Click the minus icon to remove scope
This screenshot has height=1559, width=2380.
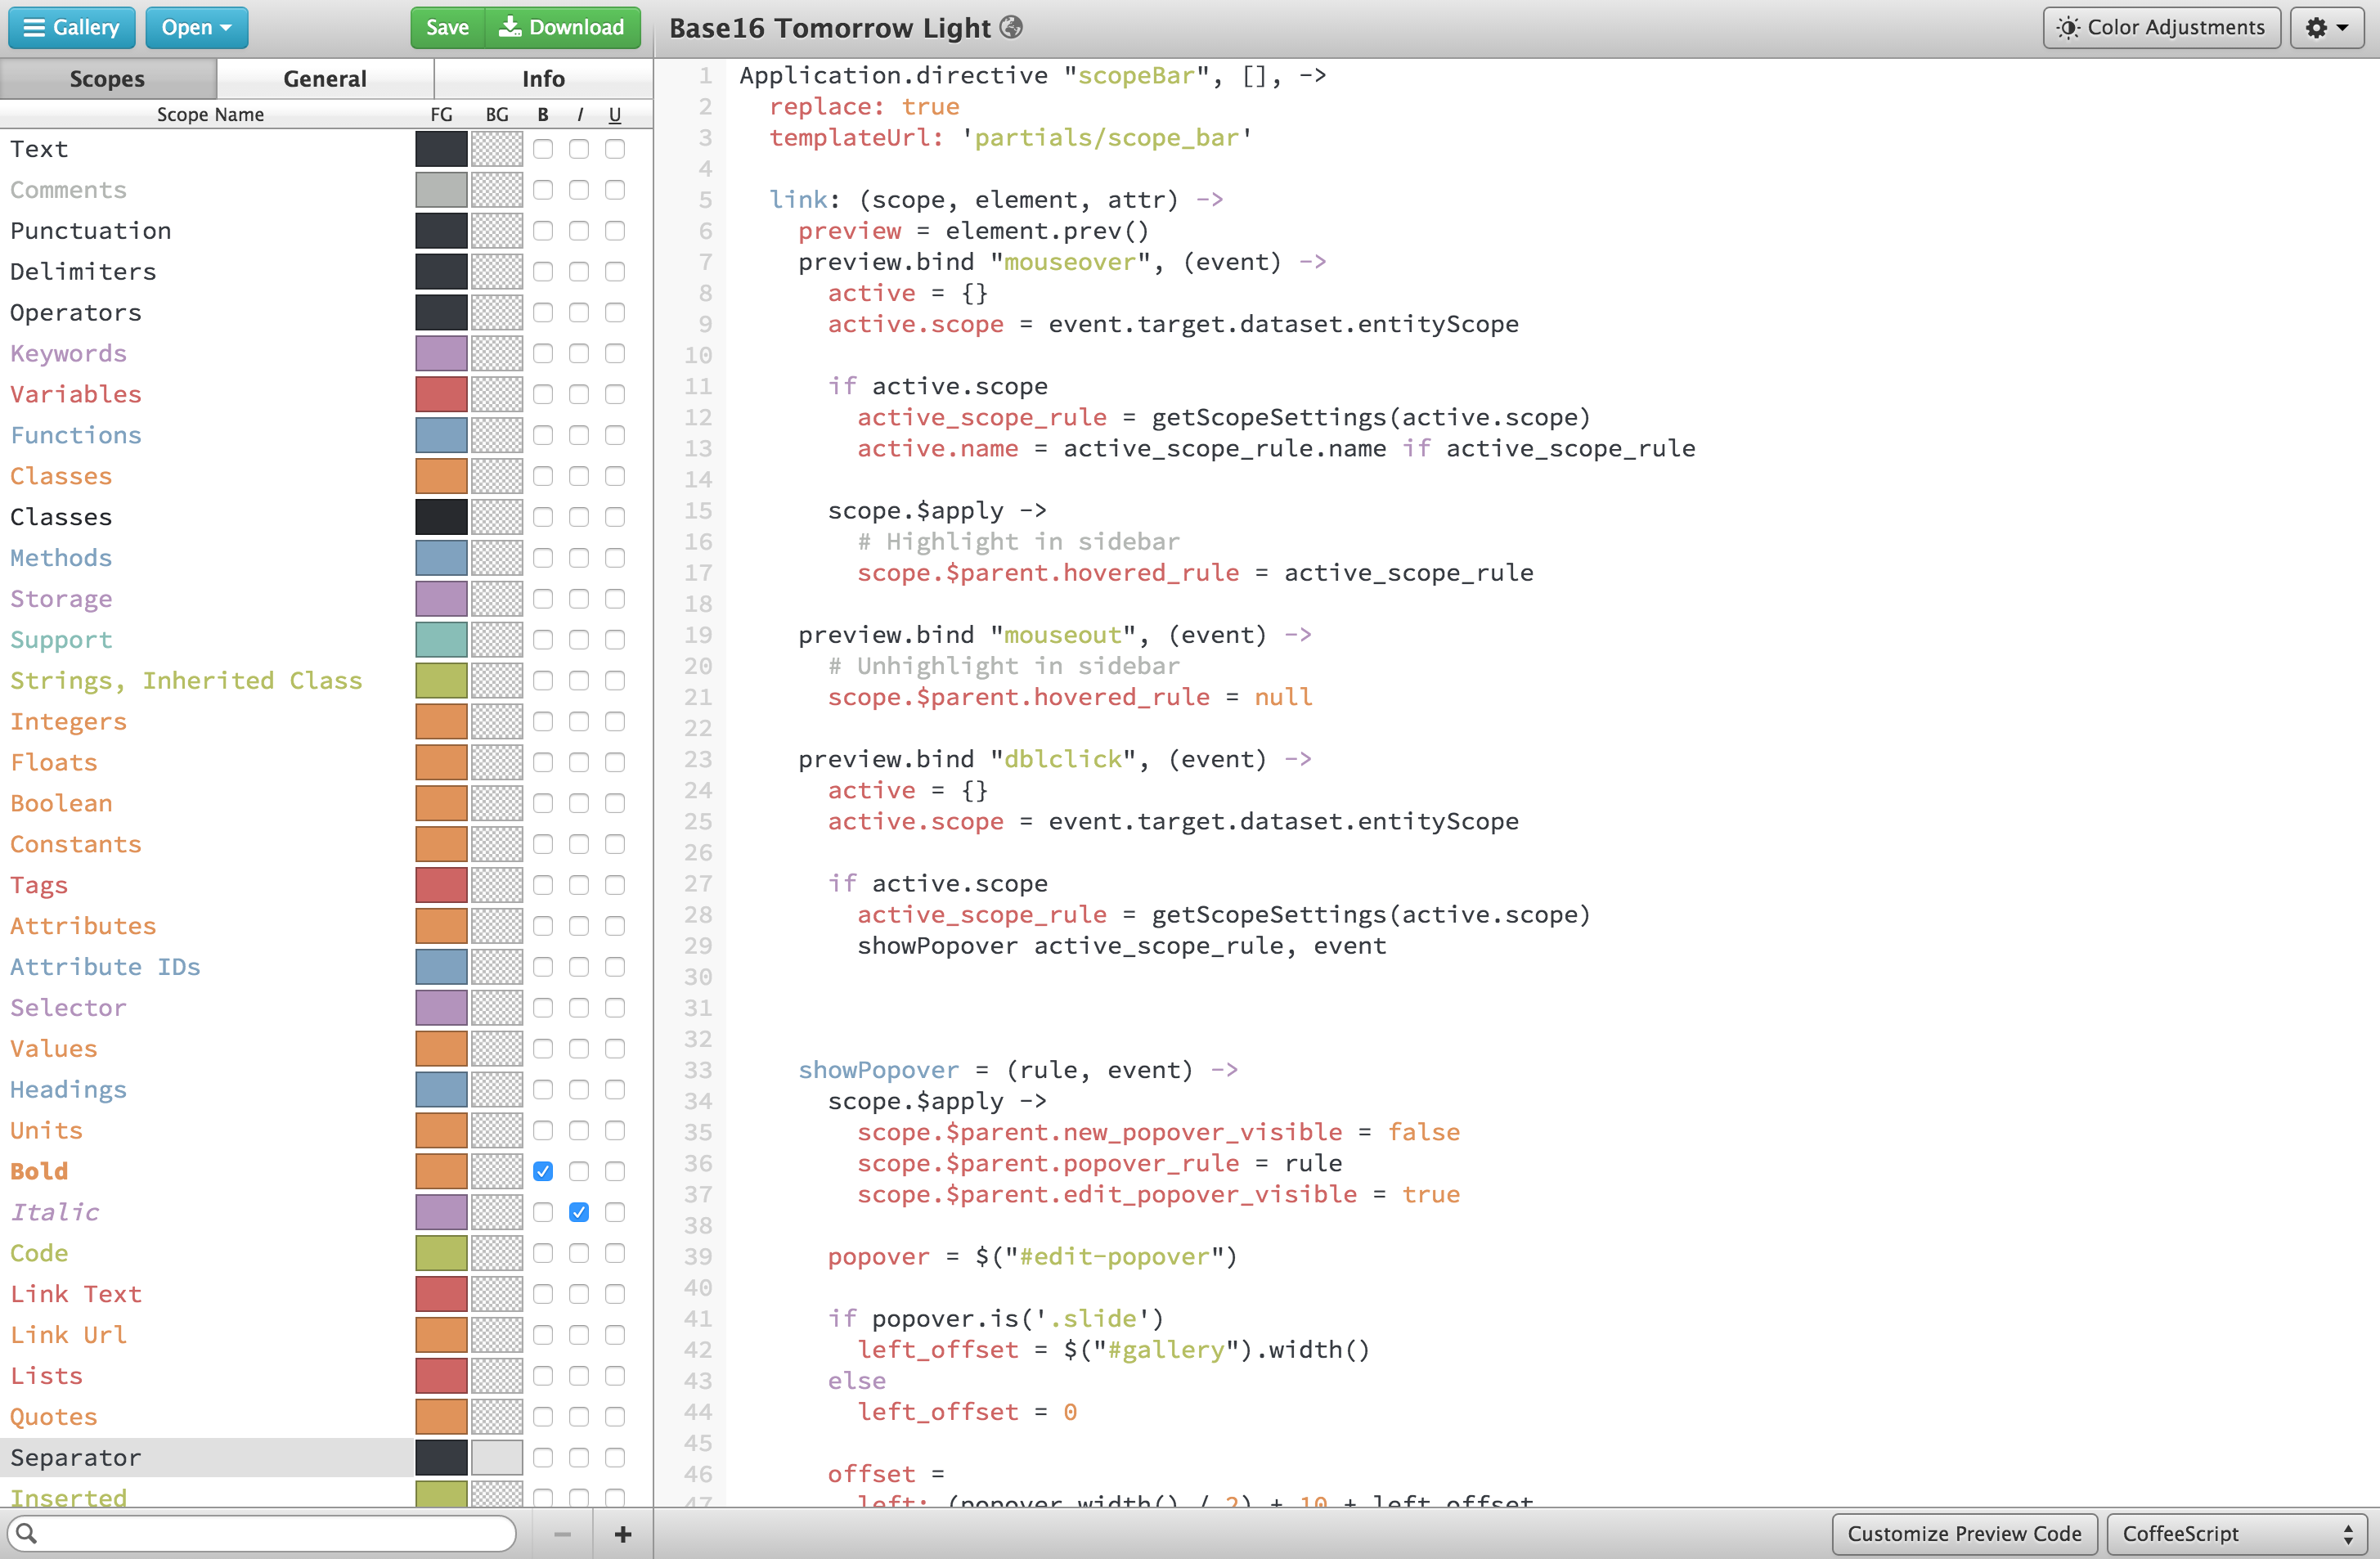(x=562, y=1533)
